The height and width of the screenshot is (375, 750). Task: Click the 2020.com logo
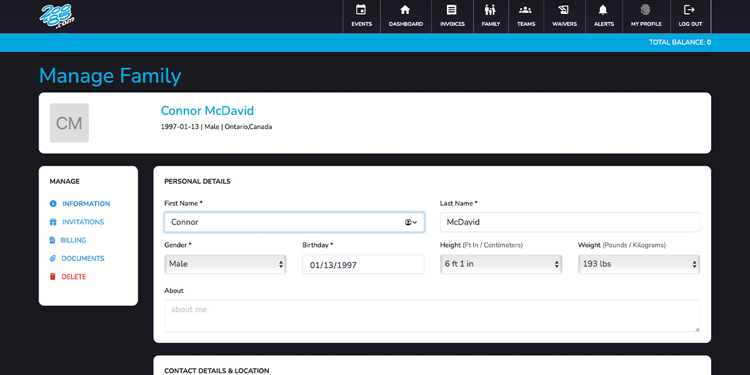pyautogui.click(x=56, y=16)
